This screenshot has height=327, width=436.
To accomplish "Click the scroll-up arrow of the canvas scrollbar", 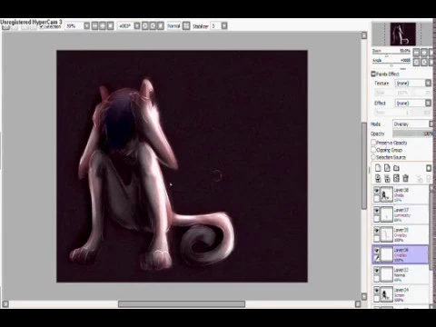I will click(x=364, y=35).
